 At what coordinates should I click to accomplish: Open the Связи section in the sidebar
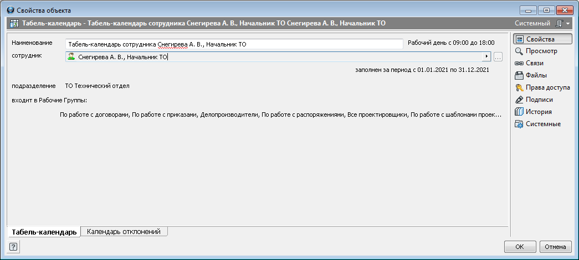coord(532,63)
